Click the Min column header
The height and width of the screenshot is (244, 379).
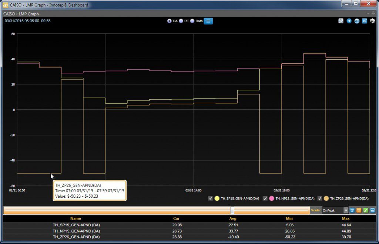289,218
